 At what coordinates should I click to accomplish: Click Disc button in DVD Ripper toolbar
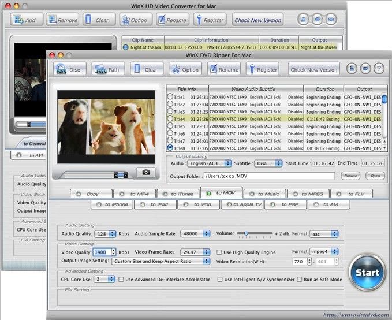click(x=70, y=69)
